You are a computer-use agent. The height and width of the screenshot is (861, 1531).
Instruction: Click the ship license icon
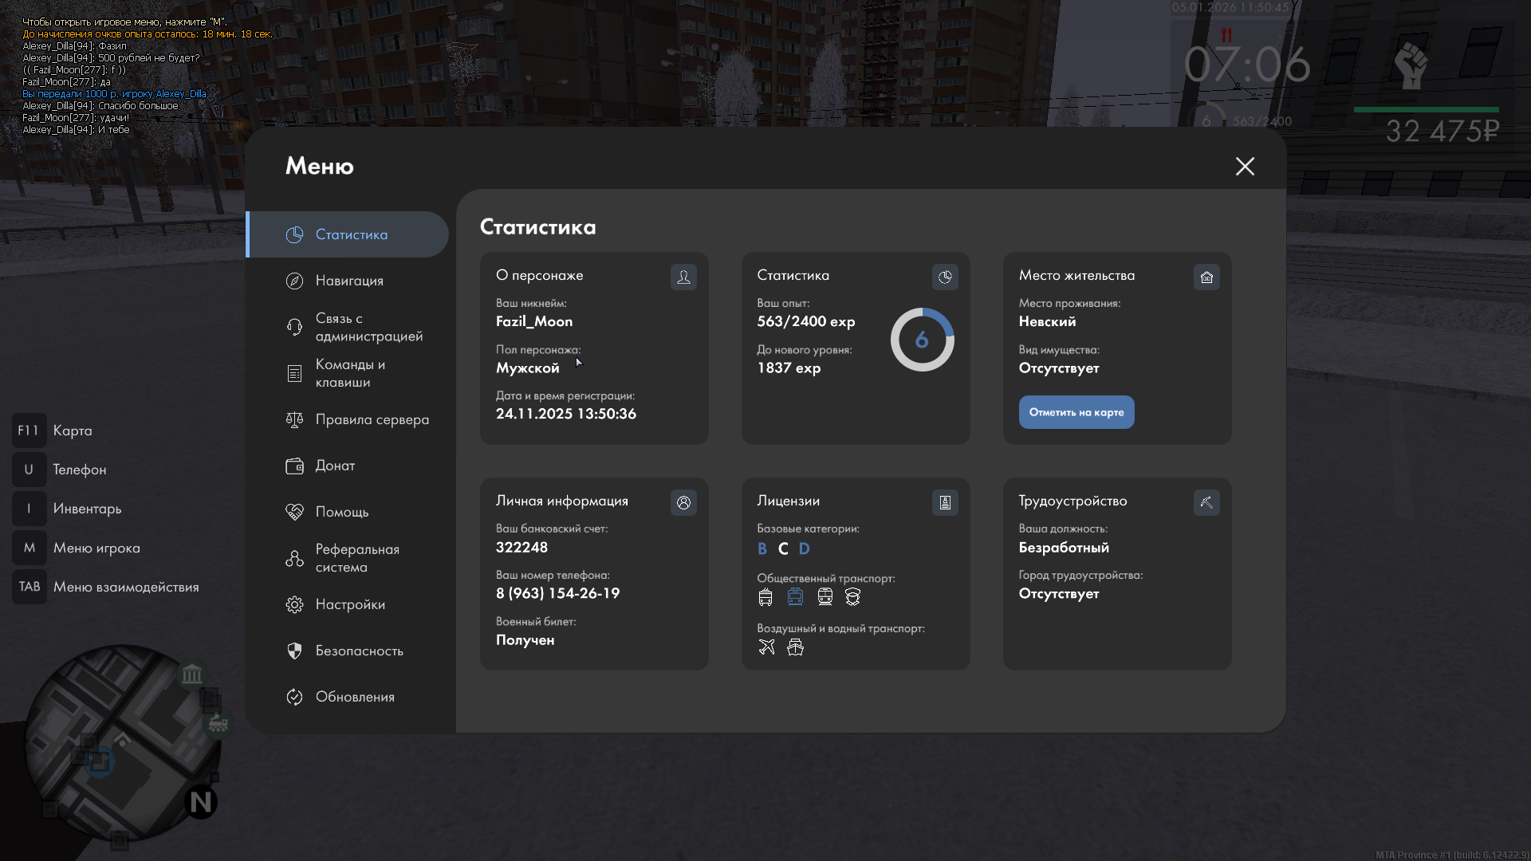(795, 647)
